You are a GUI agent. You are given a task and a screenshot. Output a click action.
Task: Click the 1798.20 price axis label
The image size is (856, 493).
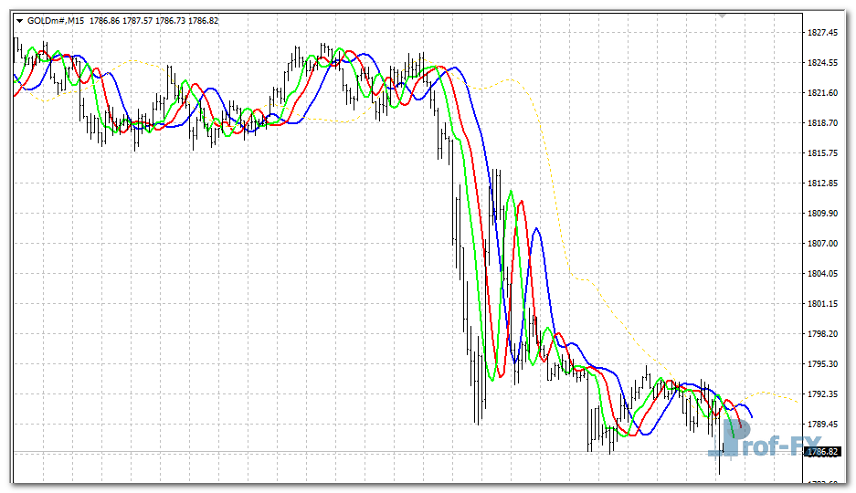(x=822, y=334)
